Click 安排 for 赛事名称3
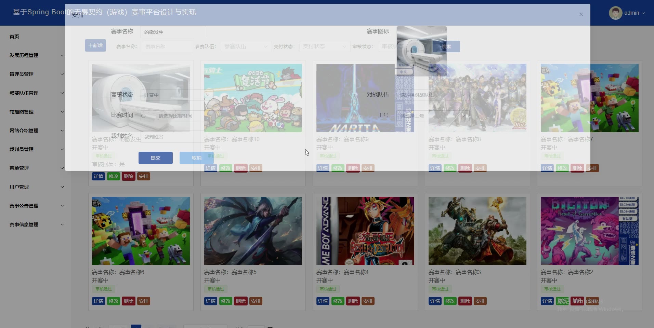Image resolution: width=654 pixels, height=328 pixels. pyautogui.click(x=480, y=301)
